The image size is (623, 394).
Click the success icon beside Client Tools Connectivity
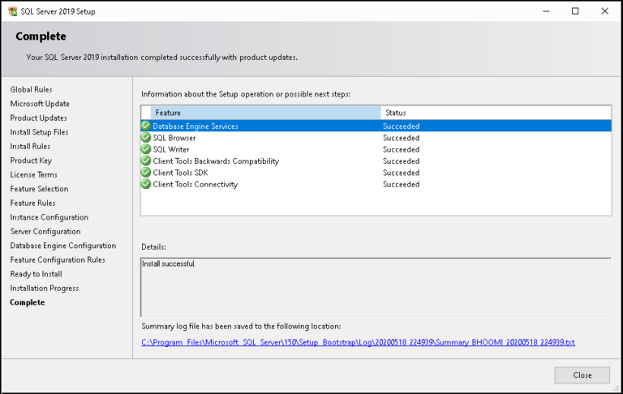coord(146,184)
